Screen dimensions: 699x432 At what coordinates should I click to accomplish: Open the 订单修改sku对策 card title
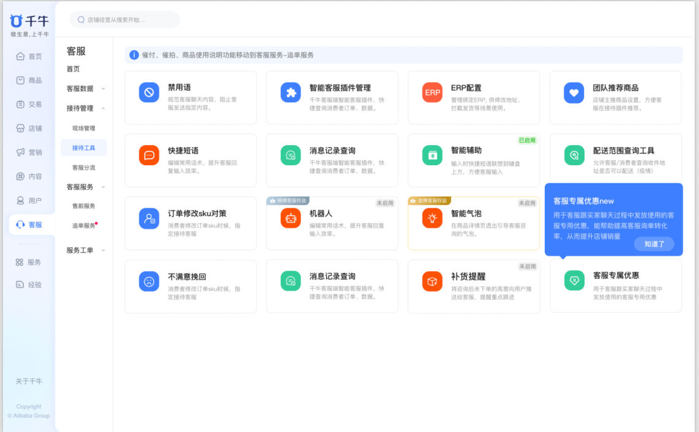pyautogui.click(x=197, y=214)
